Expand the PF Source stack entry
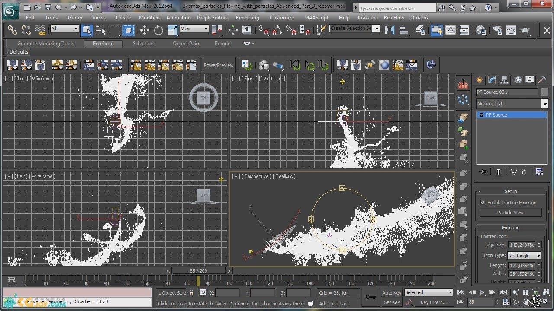Screen dimensions: 554x311 pyautogui.click(x=481, y=115)
